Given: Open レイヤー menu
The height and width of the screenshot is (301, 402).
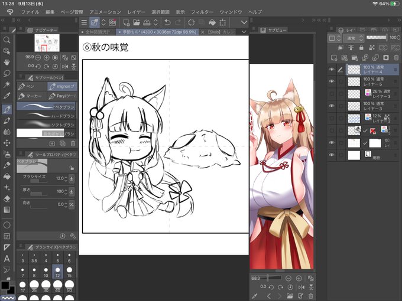Looking at the screenshot, I should pyautogui.click(x=137, y=12).
